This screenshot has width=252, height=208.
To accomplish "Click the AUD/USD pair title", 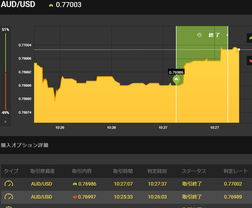I will tap(18, 4).
